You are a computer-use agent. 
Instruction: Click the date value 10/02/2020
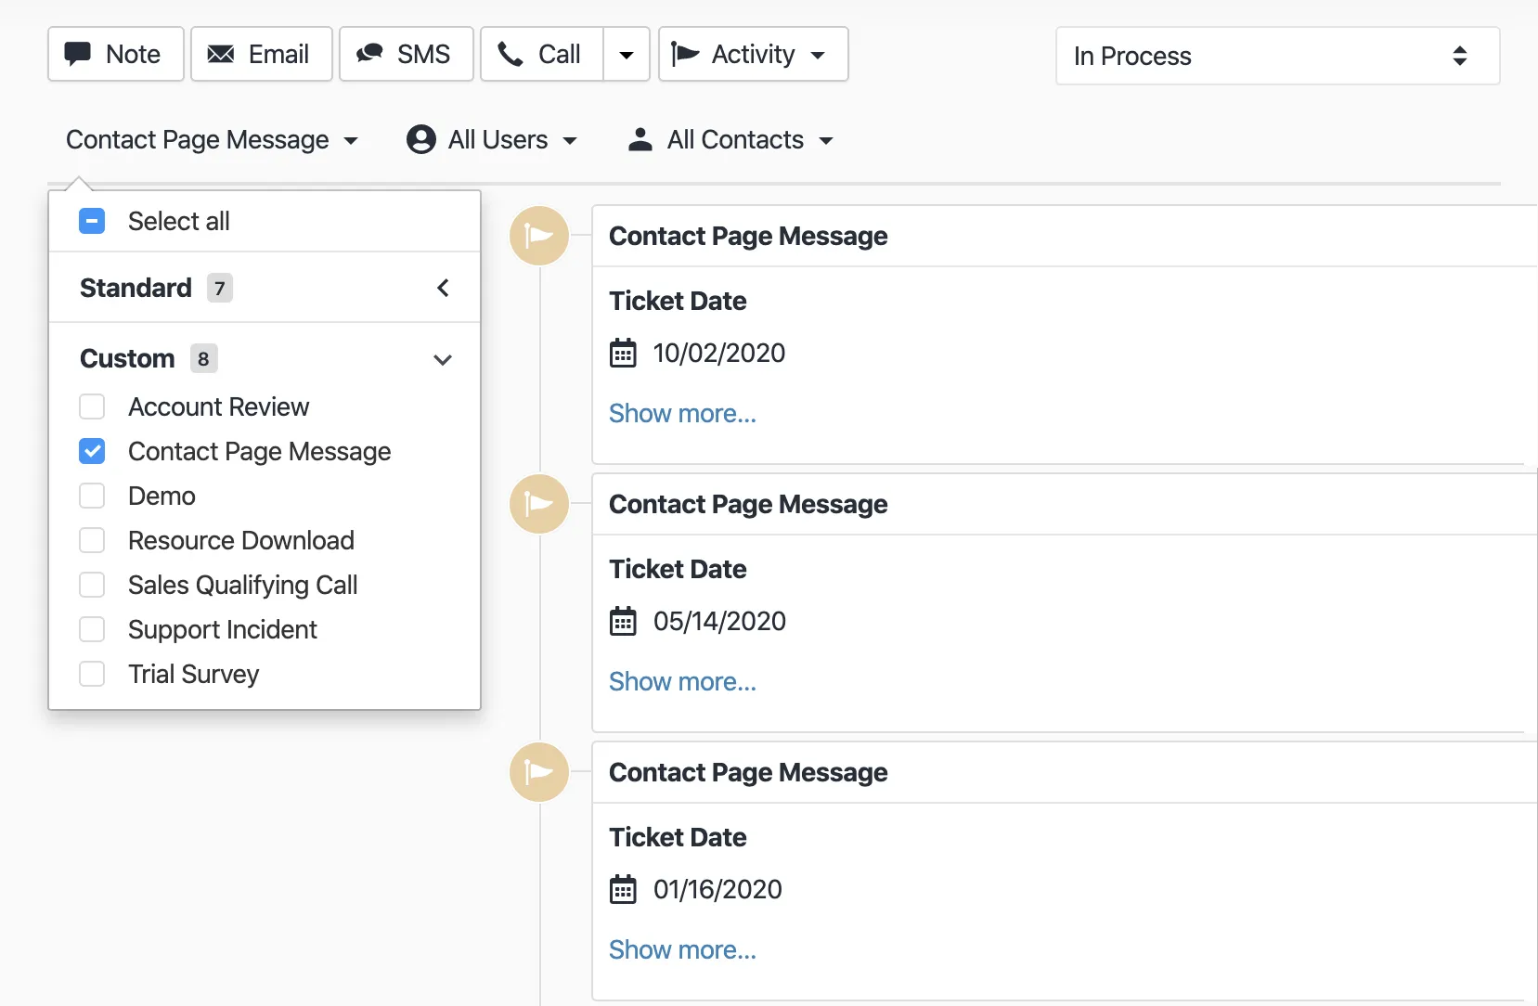pos(719,353)
